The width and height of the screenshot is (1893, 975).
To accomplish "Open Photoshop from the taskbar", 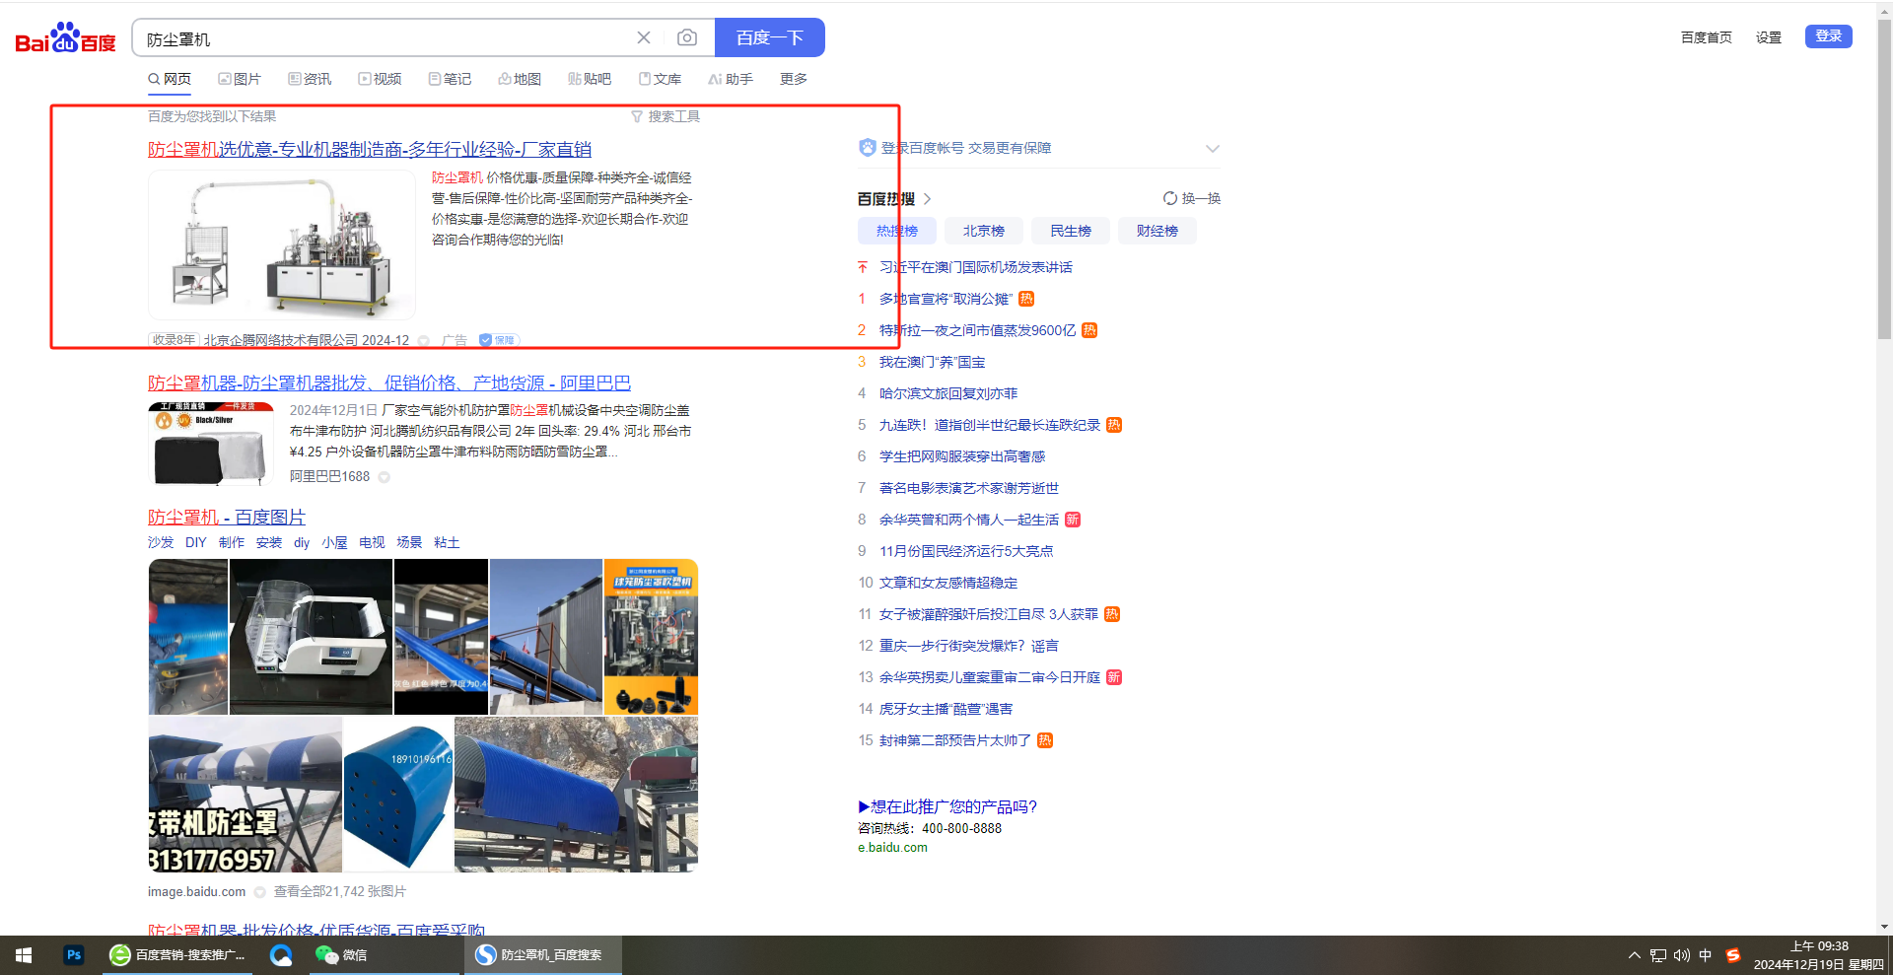I will [x=74, y=954].
